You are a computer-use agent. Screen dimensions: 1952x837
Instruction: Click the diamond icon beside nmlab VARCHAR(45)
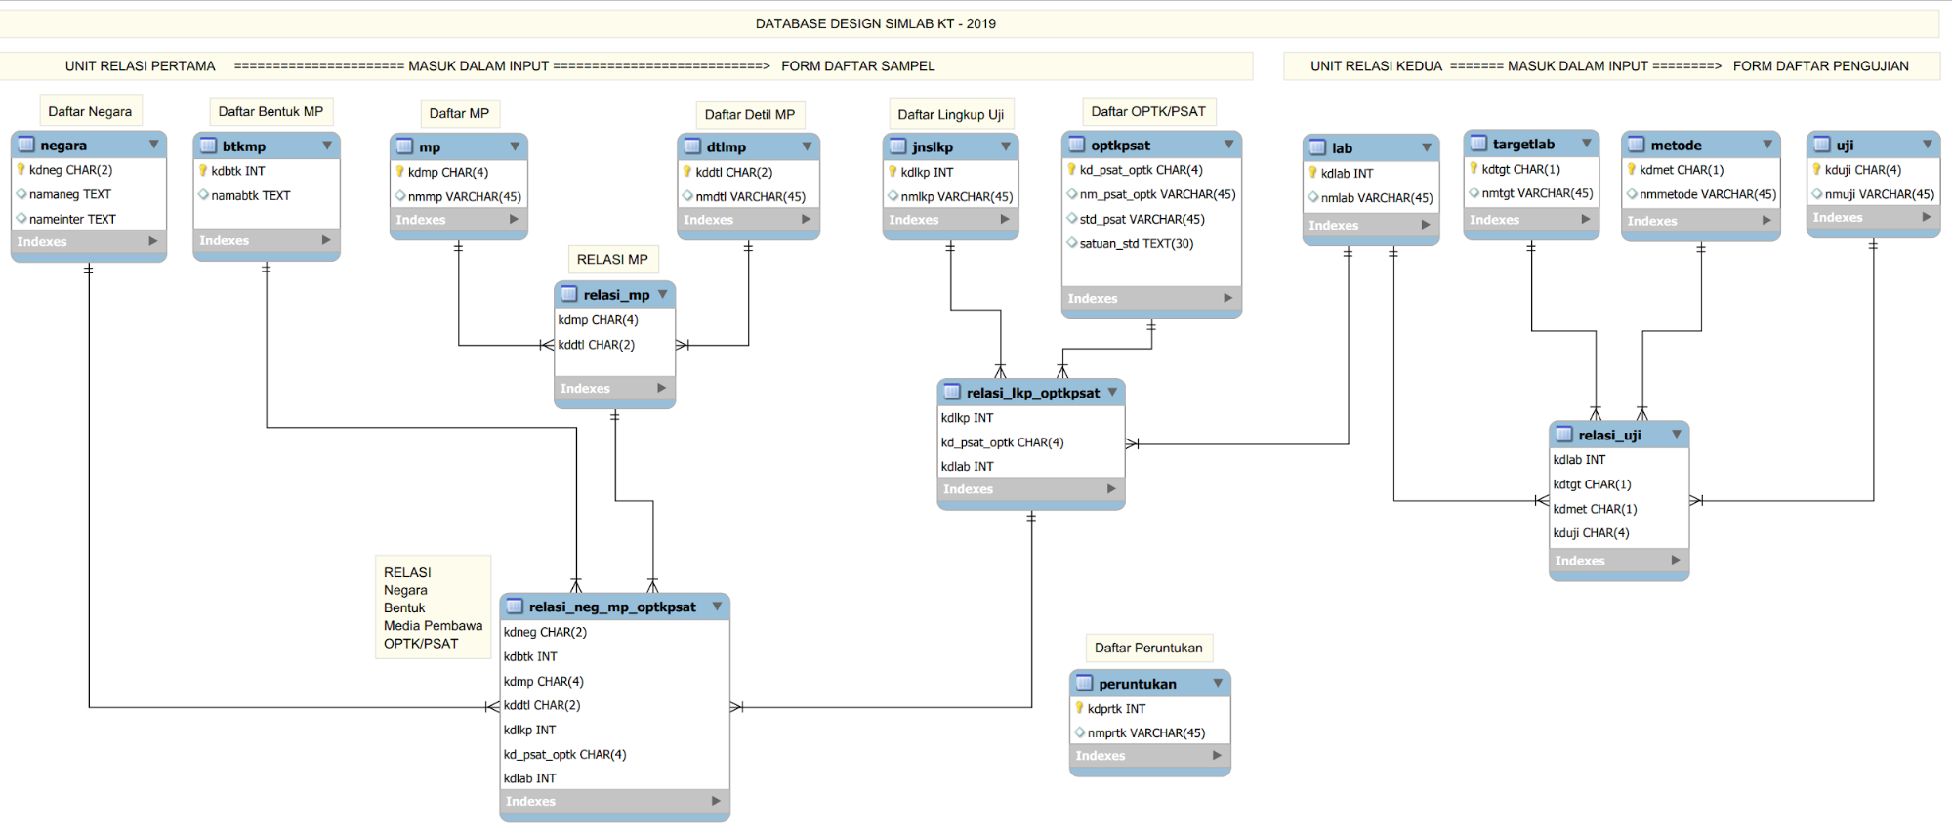pyautogui.click(x=1312, y=197)
